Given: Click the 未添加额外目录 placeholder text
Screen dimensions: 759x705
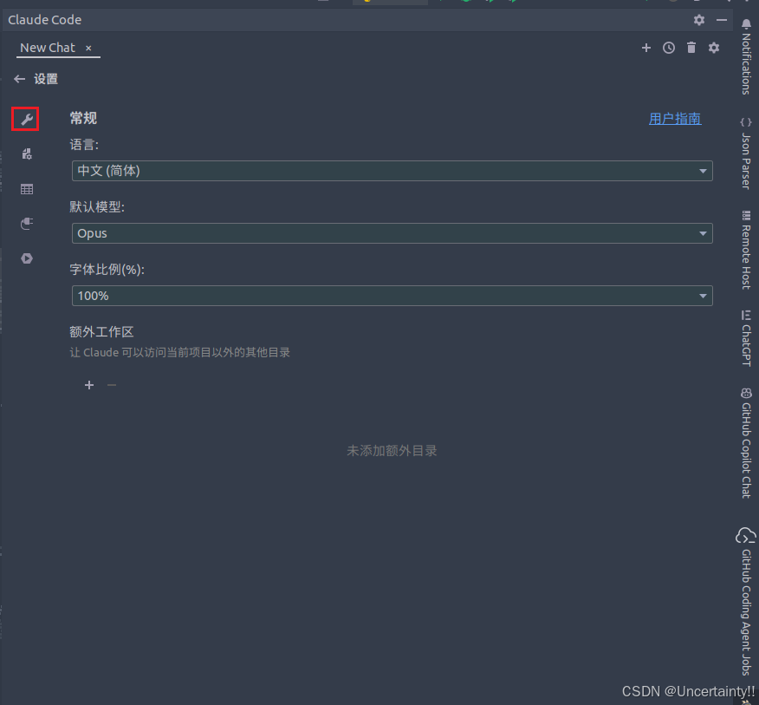Looking at the screenshot, I should [x=392, y=451].
